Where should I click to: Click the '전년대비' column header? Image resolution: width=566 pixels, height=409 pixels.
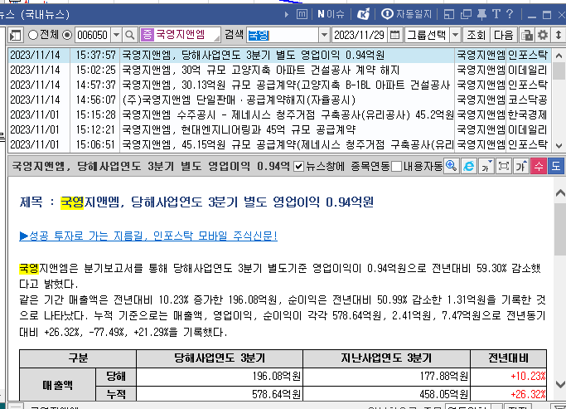point(509,358)
